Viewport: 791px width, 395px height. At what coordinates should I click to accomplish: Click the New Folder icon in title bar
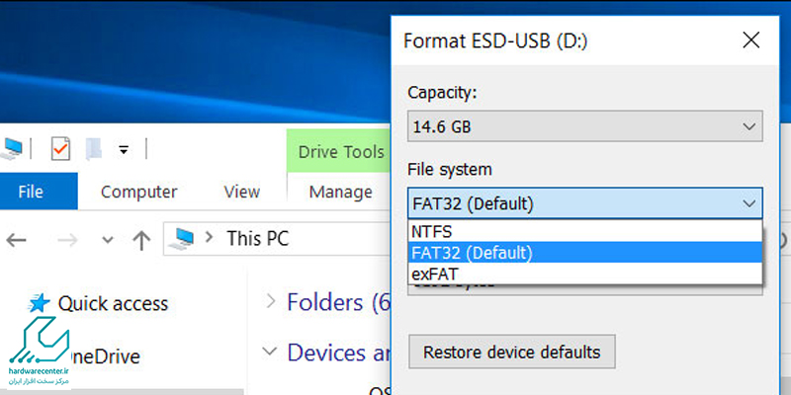coord(94,149)
